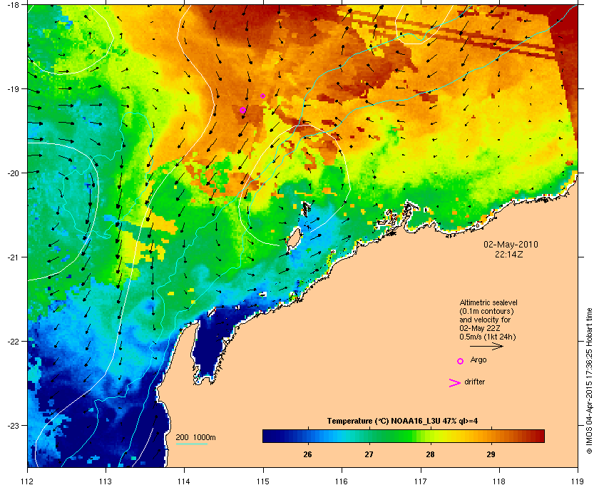Screen dimensions: 599x485
Task: Click the colorbar value '26'
Action: coord(307,454)
